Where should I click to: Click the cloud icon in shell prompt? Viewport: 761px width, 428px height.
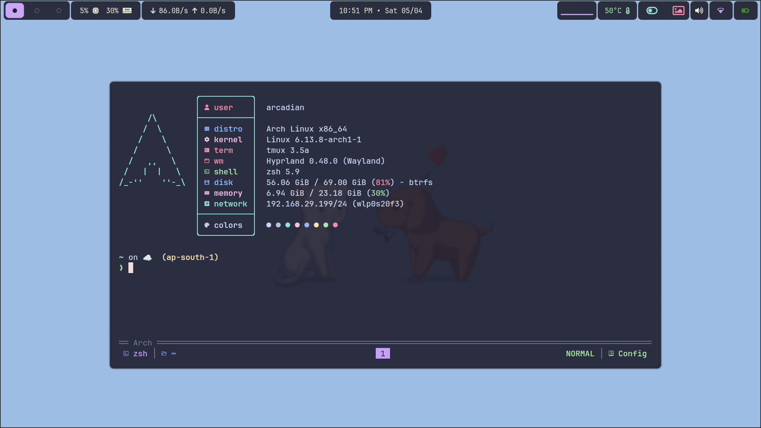[x=147, y=258]
